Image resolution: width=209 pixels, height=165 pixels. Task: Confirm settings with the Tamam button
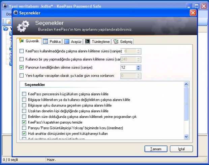156,149
